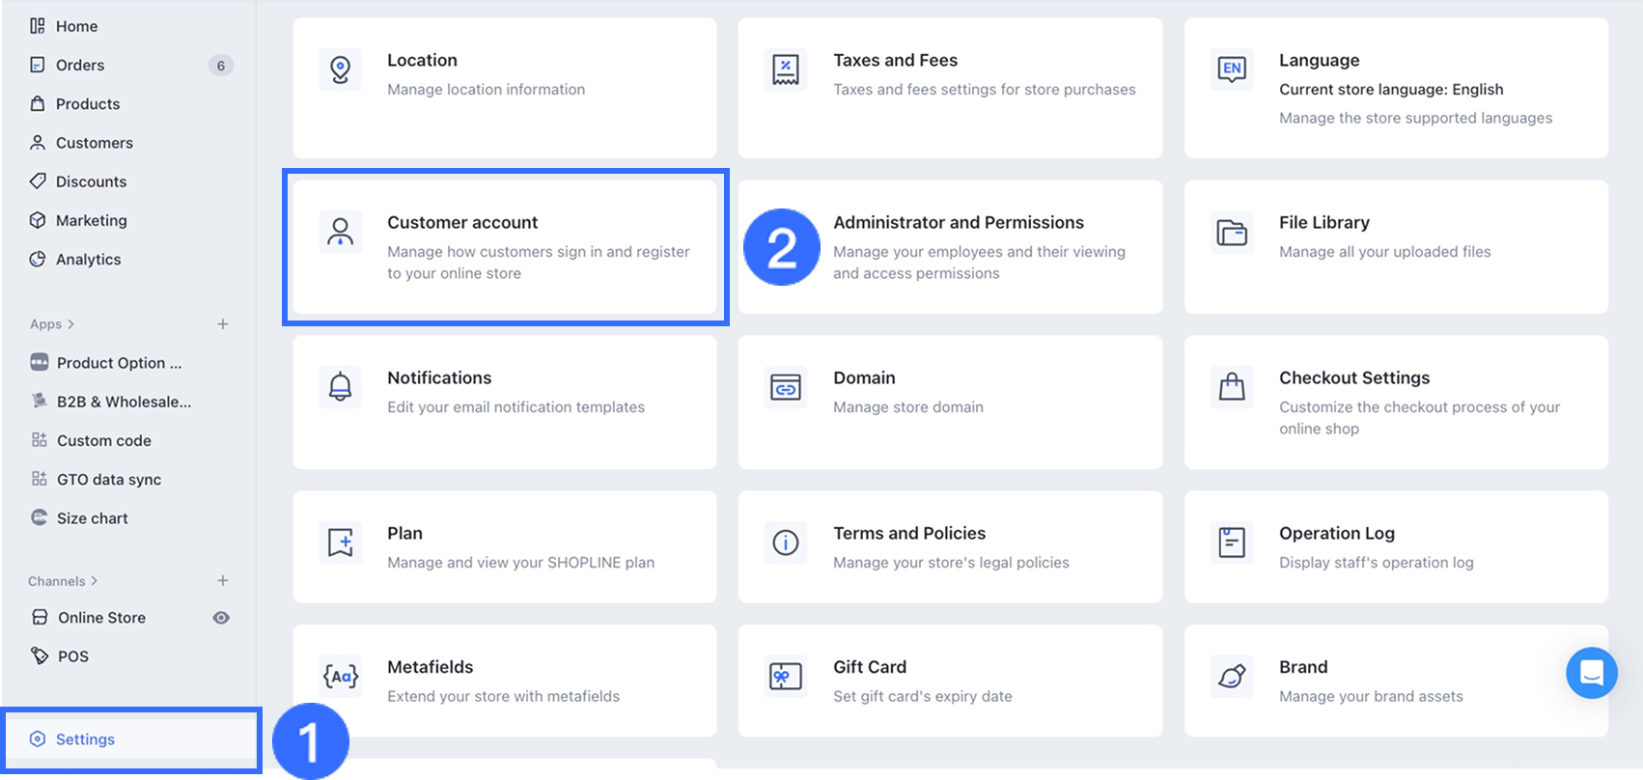Screen dimensions: 1643x780
Task: Click the Language EN icon
Action: pos(1232,70)
